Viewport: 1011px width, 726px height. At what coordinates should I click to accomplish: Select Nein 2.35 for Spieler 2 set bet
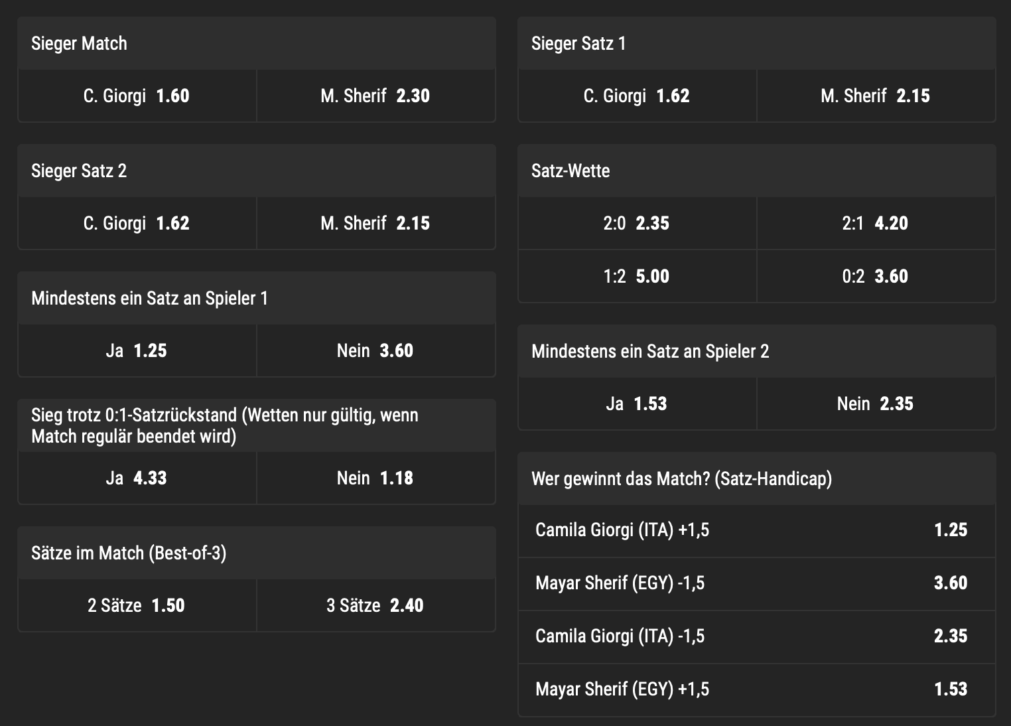tap(876, 403)
